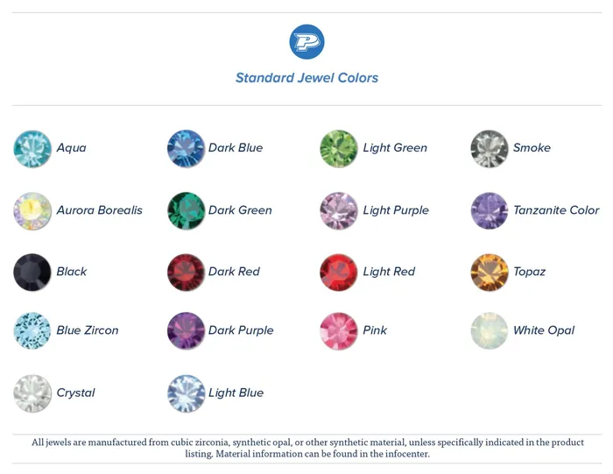This screenshot has width=613, height=474.
Task: Pick the Light Red jewel
Action: coord(339,272)
